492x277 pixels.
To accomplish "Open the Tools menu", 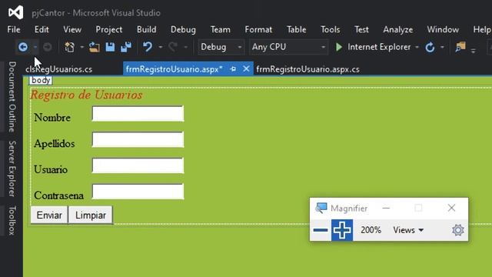I will pyautogui.click(x=330, y=29).
